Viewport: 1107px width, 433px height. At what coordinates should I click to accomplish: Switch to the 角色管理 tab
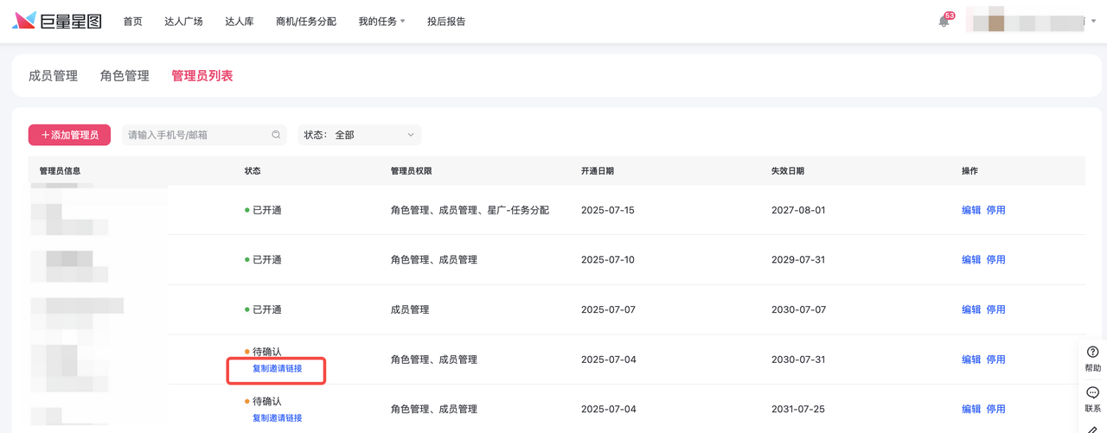[x=125, y=76]
